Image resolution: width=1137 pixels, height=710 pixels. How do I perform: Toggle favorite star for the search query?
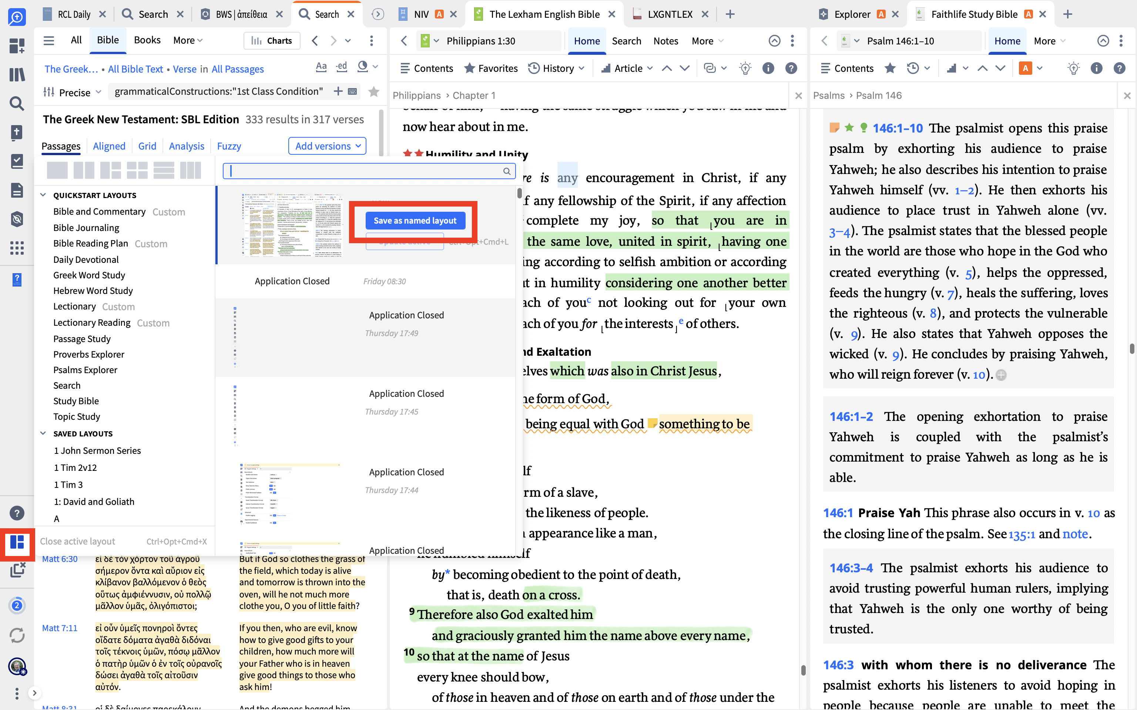click(374, 91)
